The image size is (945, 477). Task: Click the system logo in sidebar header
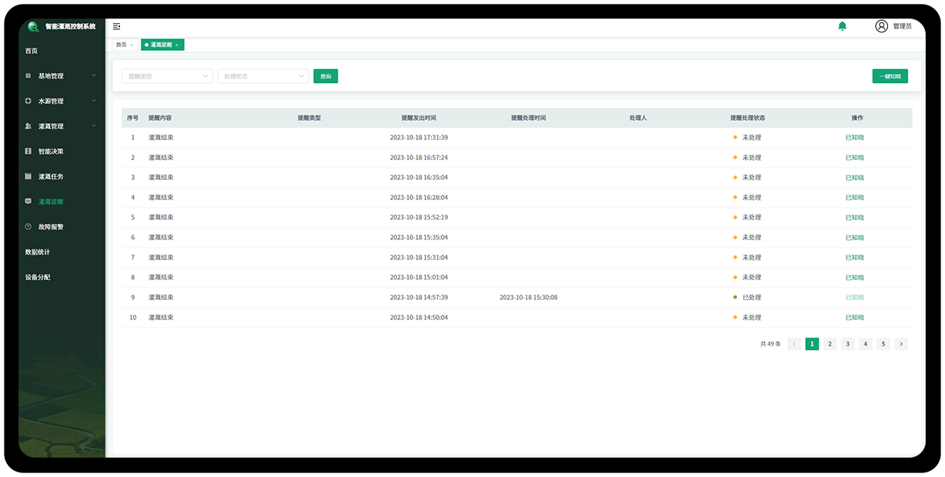(33, 26)
